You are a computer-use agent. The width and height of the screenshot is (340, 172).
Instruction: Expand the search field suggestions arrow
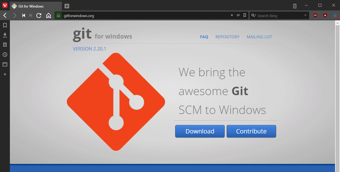[x=305, y=15]
